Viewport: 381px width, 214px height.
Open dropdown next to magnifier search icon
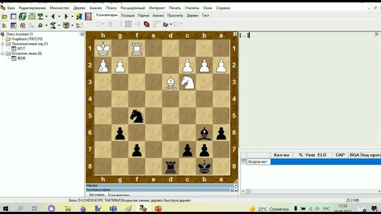tap(46, 26)
